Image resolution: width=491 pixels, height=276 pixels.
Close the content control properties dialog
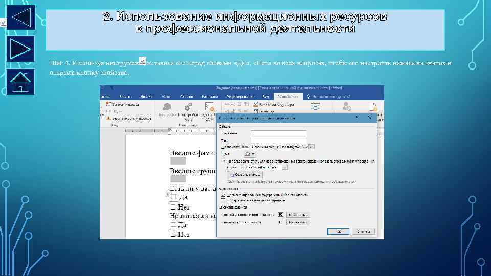(370, 118)
